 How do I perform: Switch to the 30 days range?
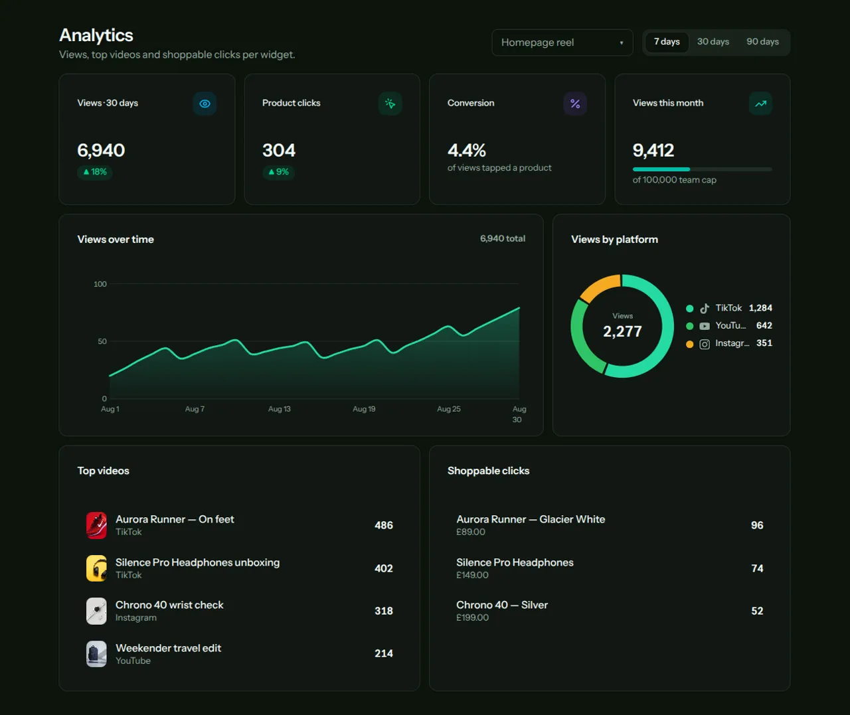[x=713, y=42]
